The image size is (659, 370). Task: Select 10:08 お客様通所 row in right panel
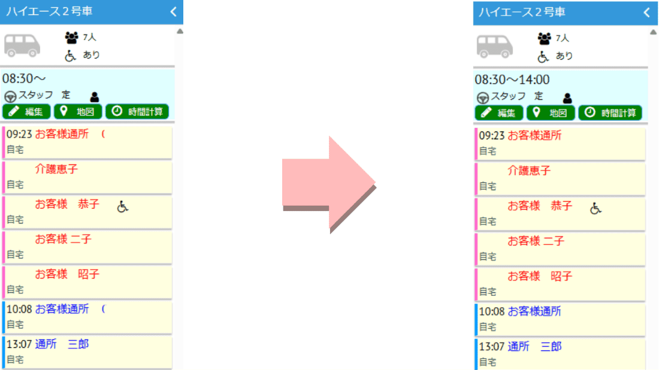(560, 319)
